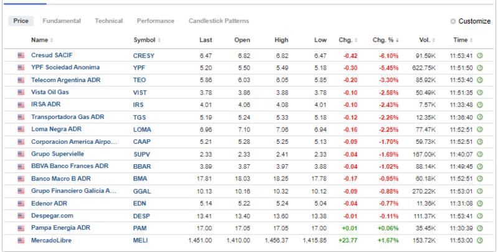
Task: Click the clock icon in Despegar.com row
Action: (x=480, y=215)
